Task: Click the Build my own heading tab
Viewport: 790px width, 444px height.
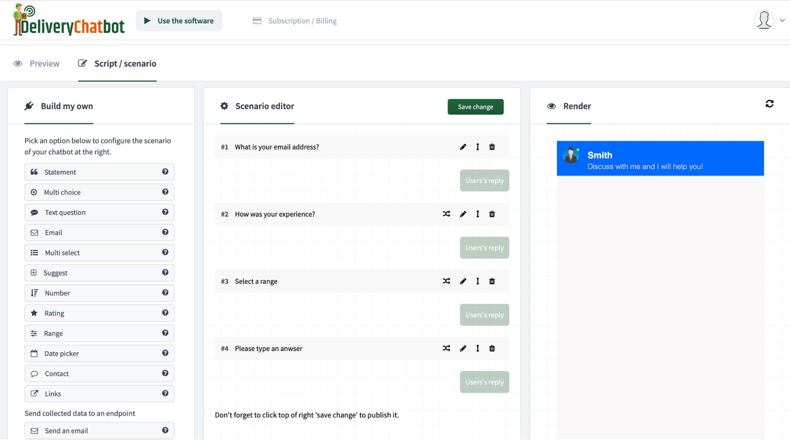Action: tap(59, 106)
